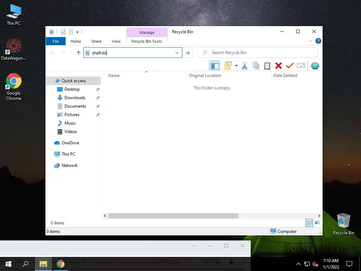Click the Rename toolbar icon
361x271 pixels.
coord(301,66)
